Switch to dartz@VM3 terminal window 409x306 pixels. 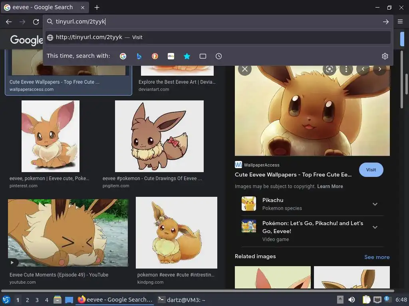pos(182,300)
